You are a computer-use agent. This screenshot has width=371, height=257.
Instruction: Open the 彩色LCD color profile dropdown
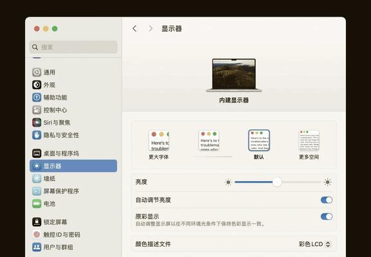(x=314, y=244)
